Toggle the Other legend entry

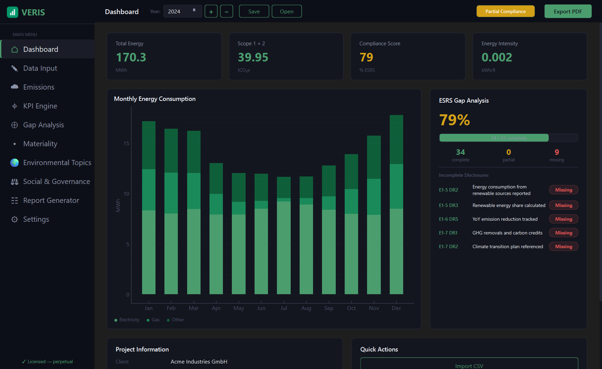point(175,320)
